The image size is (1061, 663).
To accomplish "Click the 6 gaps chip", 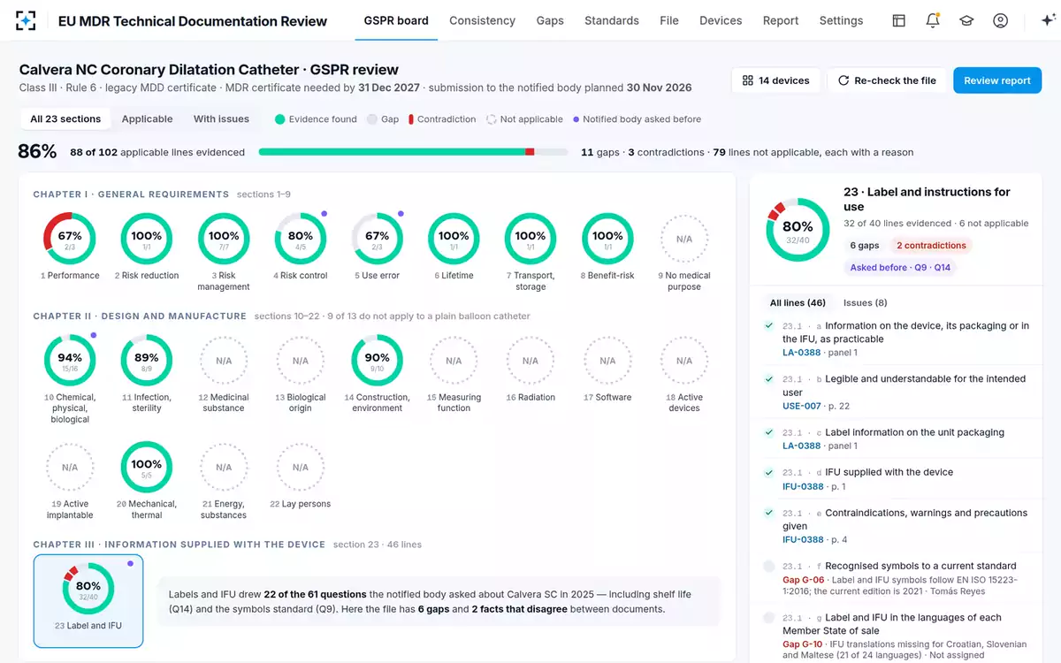I will [x=865, y=246].
